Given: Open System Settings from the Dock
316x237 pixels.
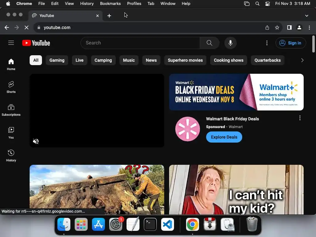Looking at the screenshot, I should tap(116, 224).
